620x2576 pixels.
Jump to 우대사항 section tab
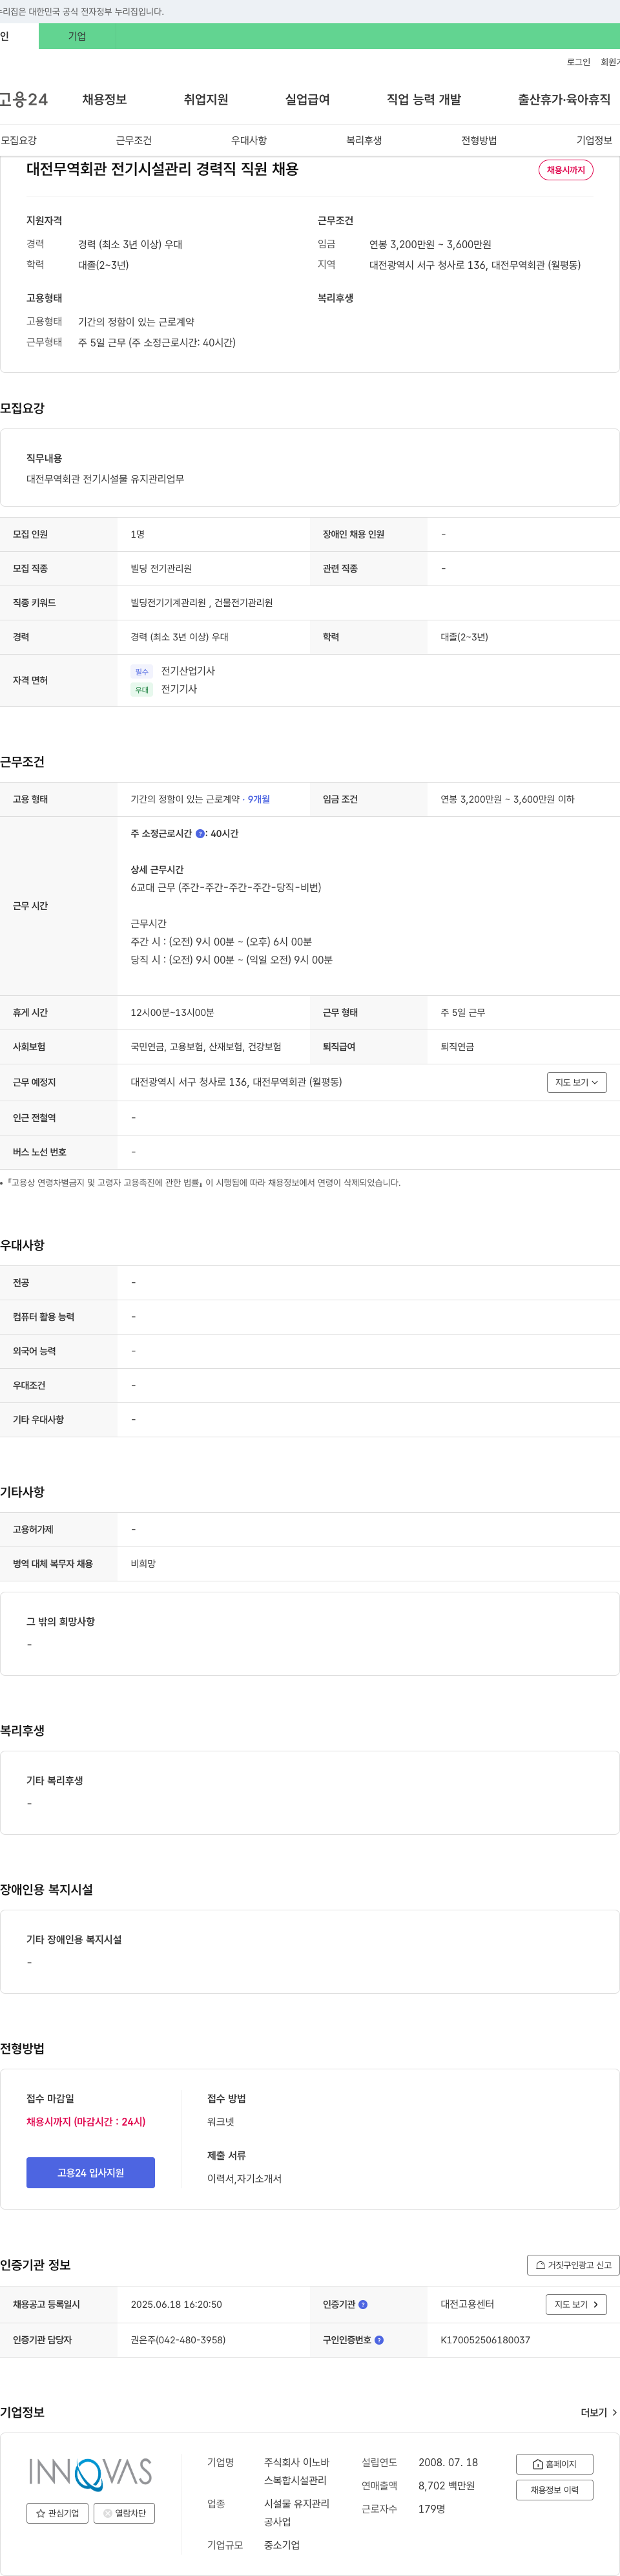tap(249, 140)
